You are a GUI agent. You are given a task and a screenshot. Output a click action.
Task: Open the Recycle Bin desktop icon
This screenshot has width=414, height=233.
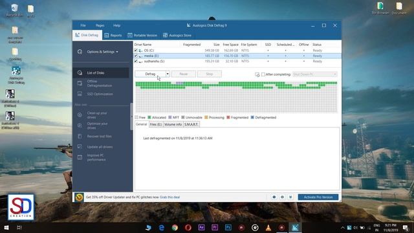coord(14,10)
